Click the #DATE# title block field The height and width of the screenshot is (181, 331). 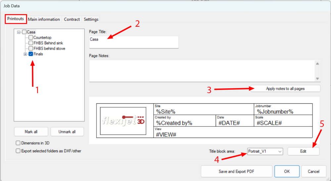[x=229, y=123]
